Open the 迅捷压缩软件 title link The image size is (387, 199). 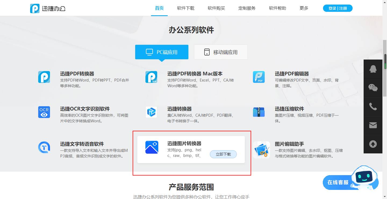click(x=289, y=109)
